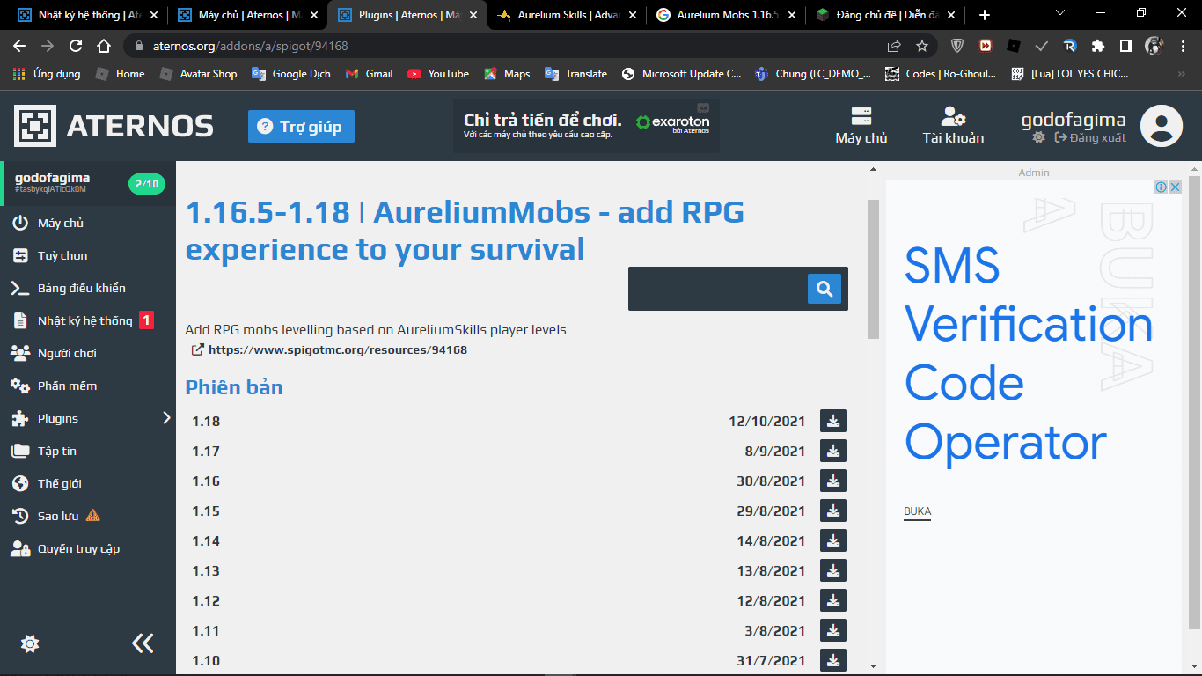Click the Trợ giúp help button

[x=301, y=127]
